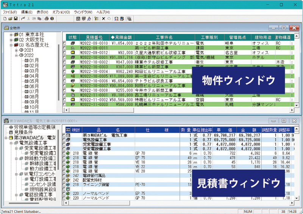This screenshot has height=214, width=303.
Task: Click the 提出率 column header in estimate table
Action: pos(206,130)
